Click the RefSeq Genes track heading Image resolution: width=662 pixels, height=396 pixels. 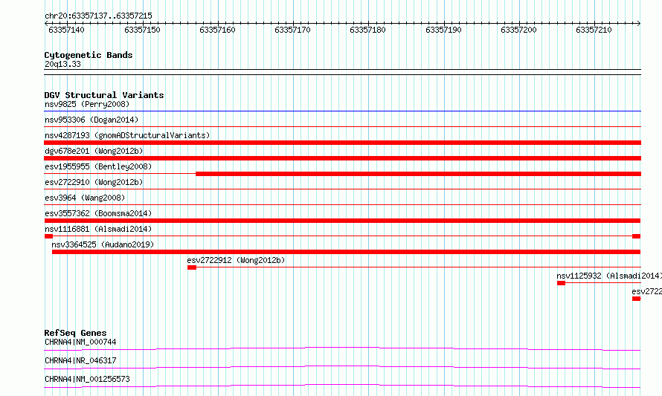click(x=75, y=333)
